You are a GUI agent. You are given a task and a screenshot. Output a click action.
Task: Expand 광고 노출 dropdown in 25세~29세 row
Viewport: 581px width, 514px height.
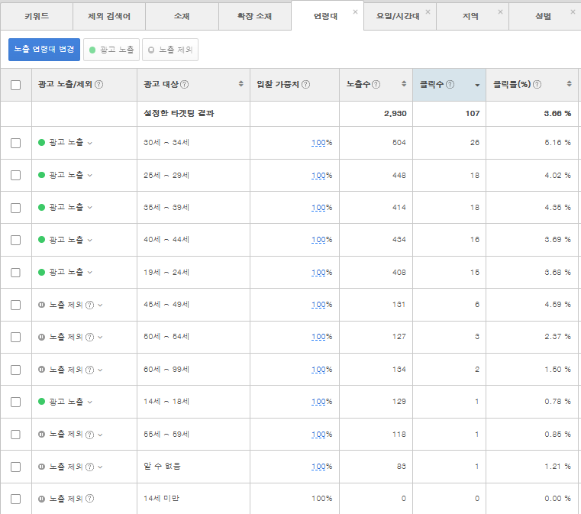[x=89, y=176]
